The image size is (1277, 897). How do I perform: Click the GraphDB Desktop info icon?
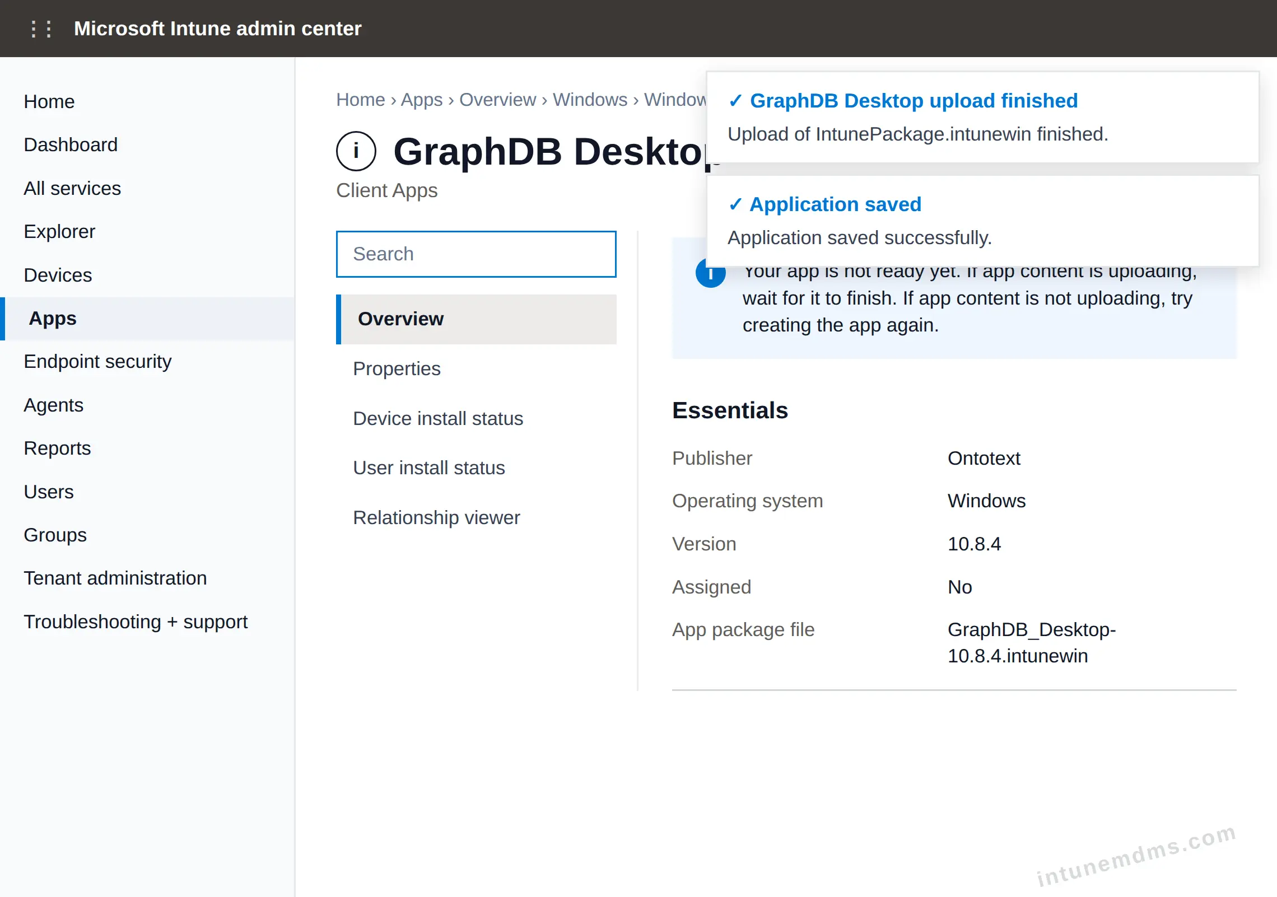pyautogui.click(x=356, y=151)
